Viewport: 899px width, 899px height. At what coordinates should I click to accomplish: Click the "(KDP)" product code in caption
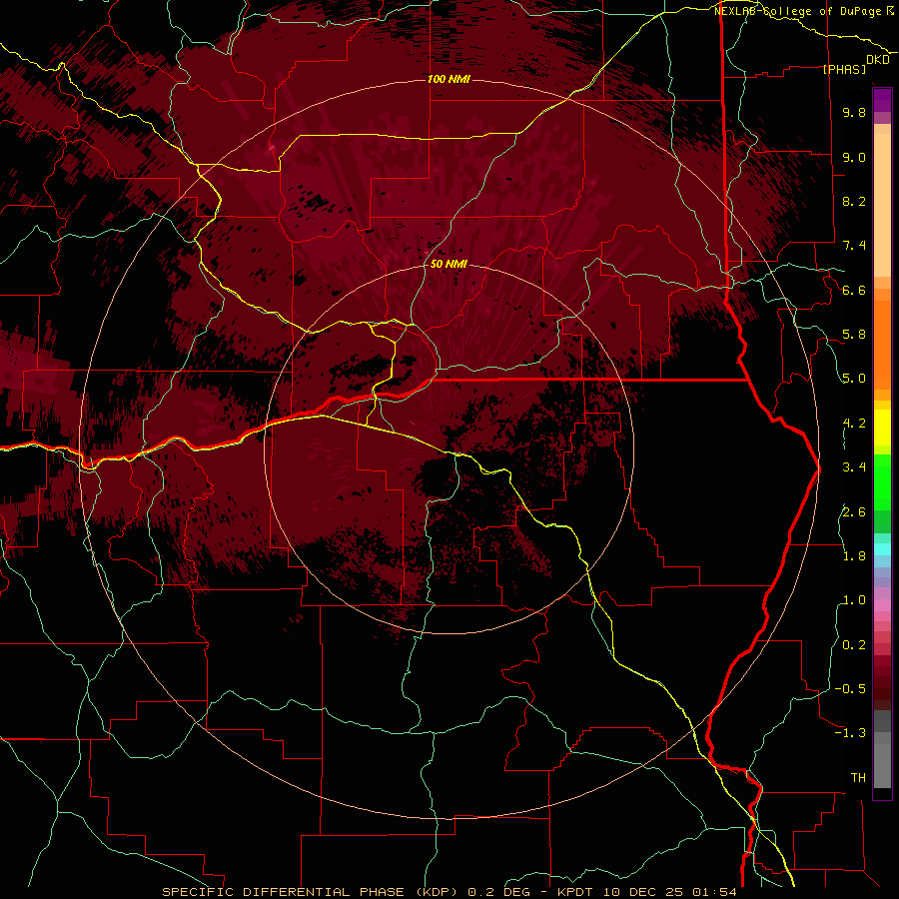(435, 892)
